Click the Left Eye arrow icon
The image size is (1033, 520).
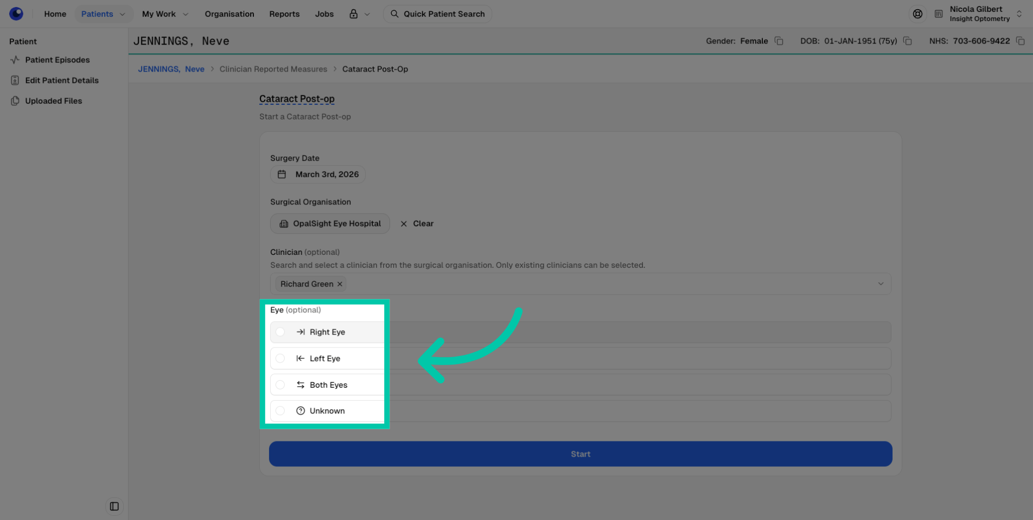(x=301, y=359)
